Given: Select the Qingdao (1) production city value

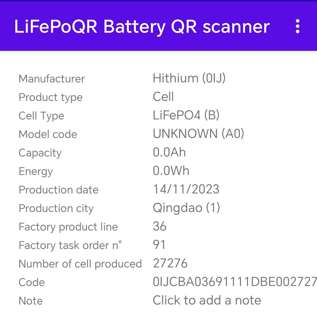Looking at the screenshot, I should click(x=186, y=208).
